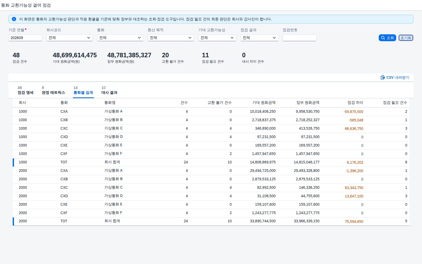Viewport: 422px width, 264px height.
Task: Click the -585,048 difference value
Action: point(356,120)
